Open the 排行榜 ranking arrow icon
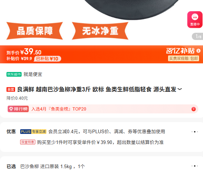Viewport: 203px width, 171px height. pos(194,109)
